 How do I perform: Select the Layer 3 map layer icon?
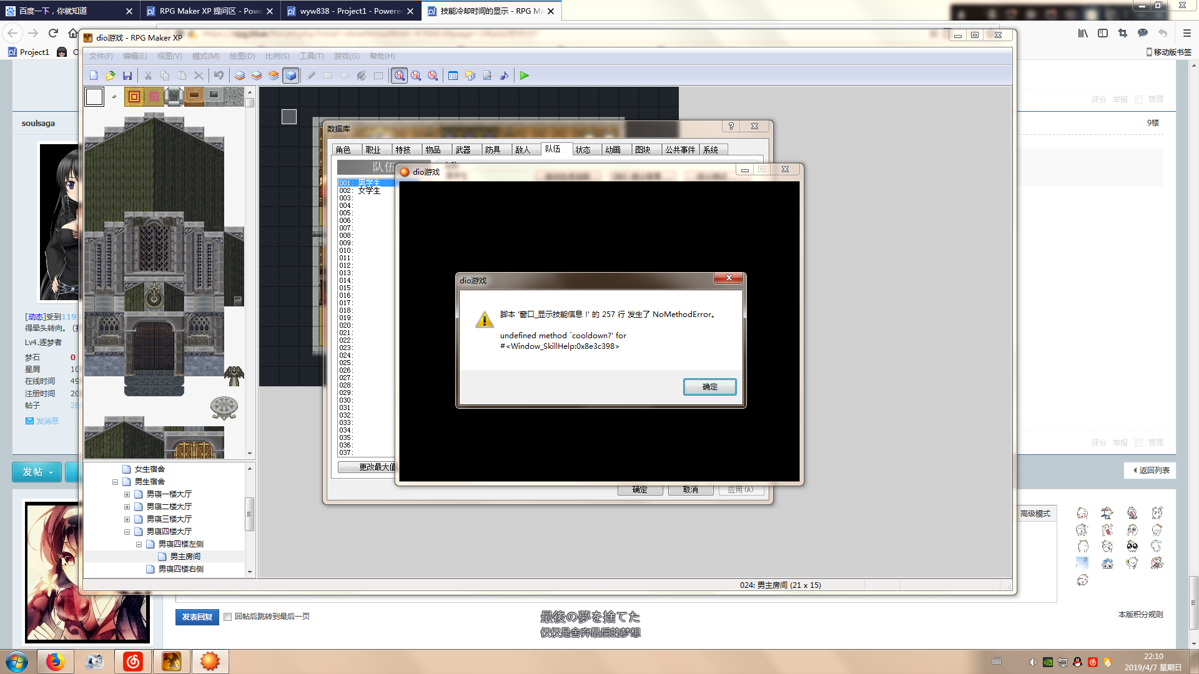click(274, 76)
